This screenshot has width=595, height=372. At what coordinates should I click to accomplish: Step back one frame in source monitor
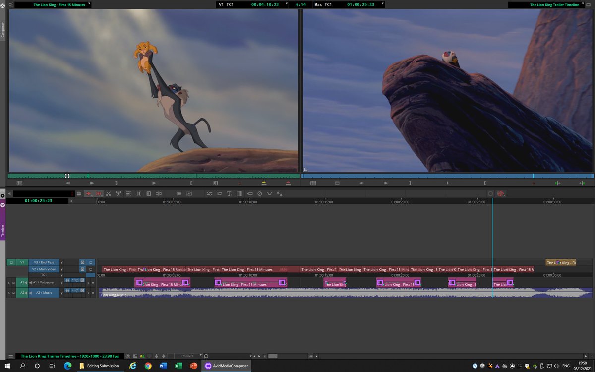pos(67,183)
